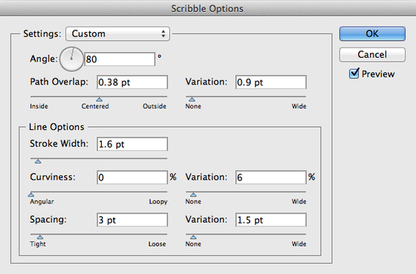416x274 pixels.
Task: Focus the Spacing field showing 3 pt
Action: click(x=132, y=220)
